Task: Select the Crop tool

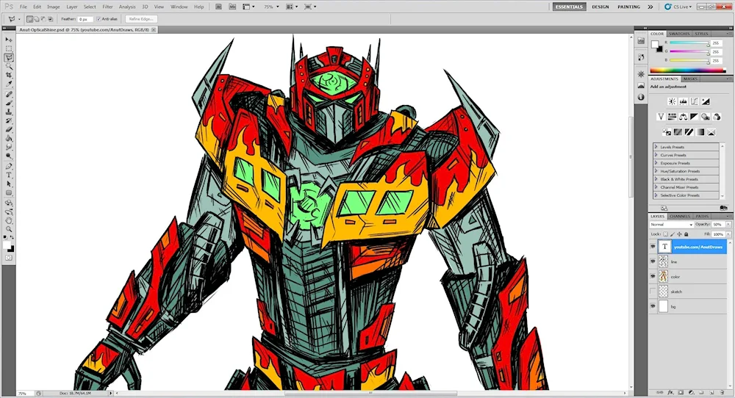Action: pyautogui.click(x=9, y=76)
